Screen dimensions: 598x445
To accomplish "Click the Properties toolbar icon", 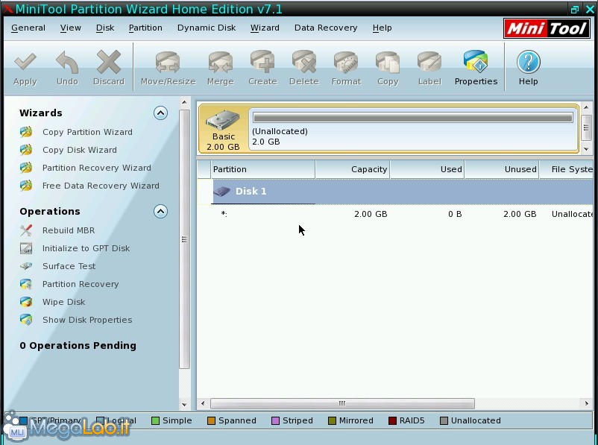I will pyautogui.click(x=476, y=68).
